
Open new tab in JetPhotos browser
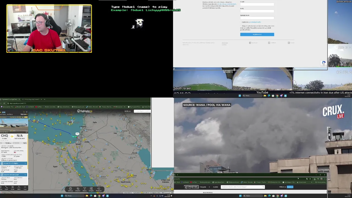coord(177,175)
